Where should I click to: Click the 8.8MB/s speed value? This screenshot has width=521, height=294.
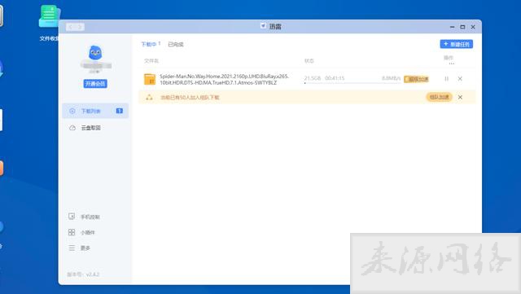point(391,78)
